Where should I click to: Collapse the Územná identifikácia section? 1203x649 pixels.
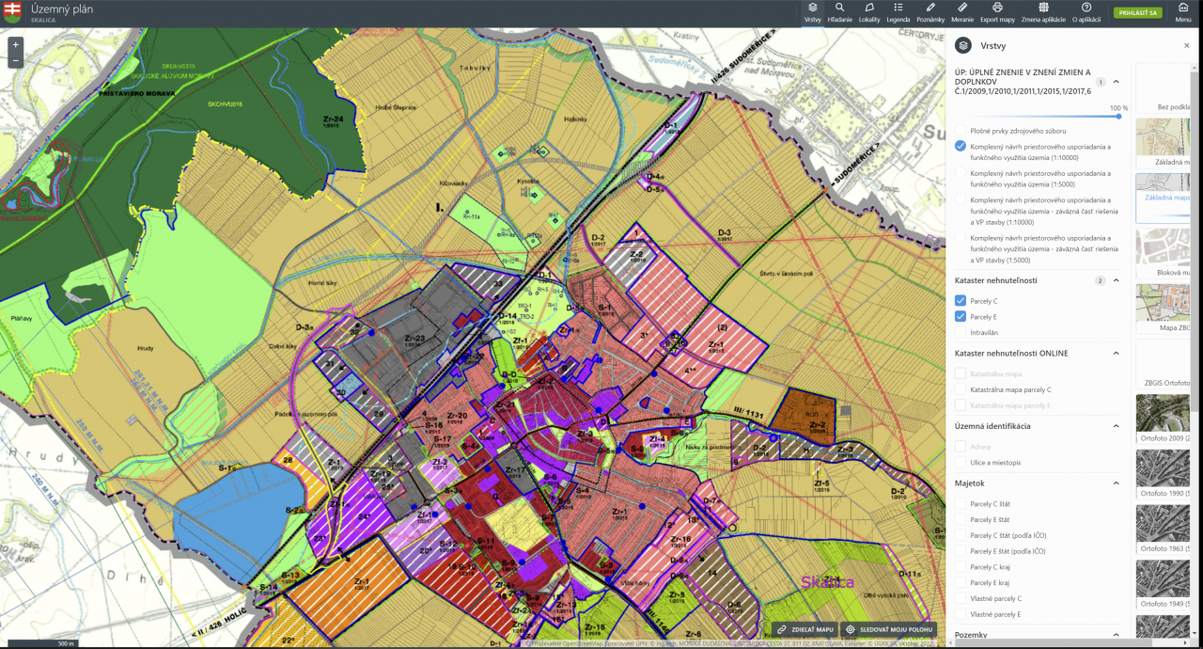click(x=1117, y=426)
